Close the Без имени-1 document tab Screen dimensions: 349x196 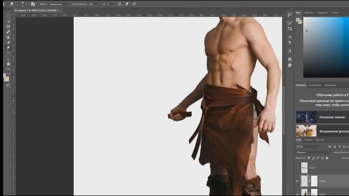pyautogui.click(x=61, y=10)
